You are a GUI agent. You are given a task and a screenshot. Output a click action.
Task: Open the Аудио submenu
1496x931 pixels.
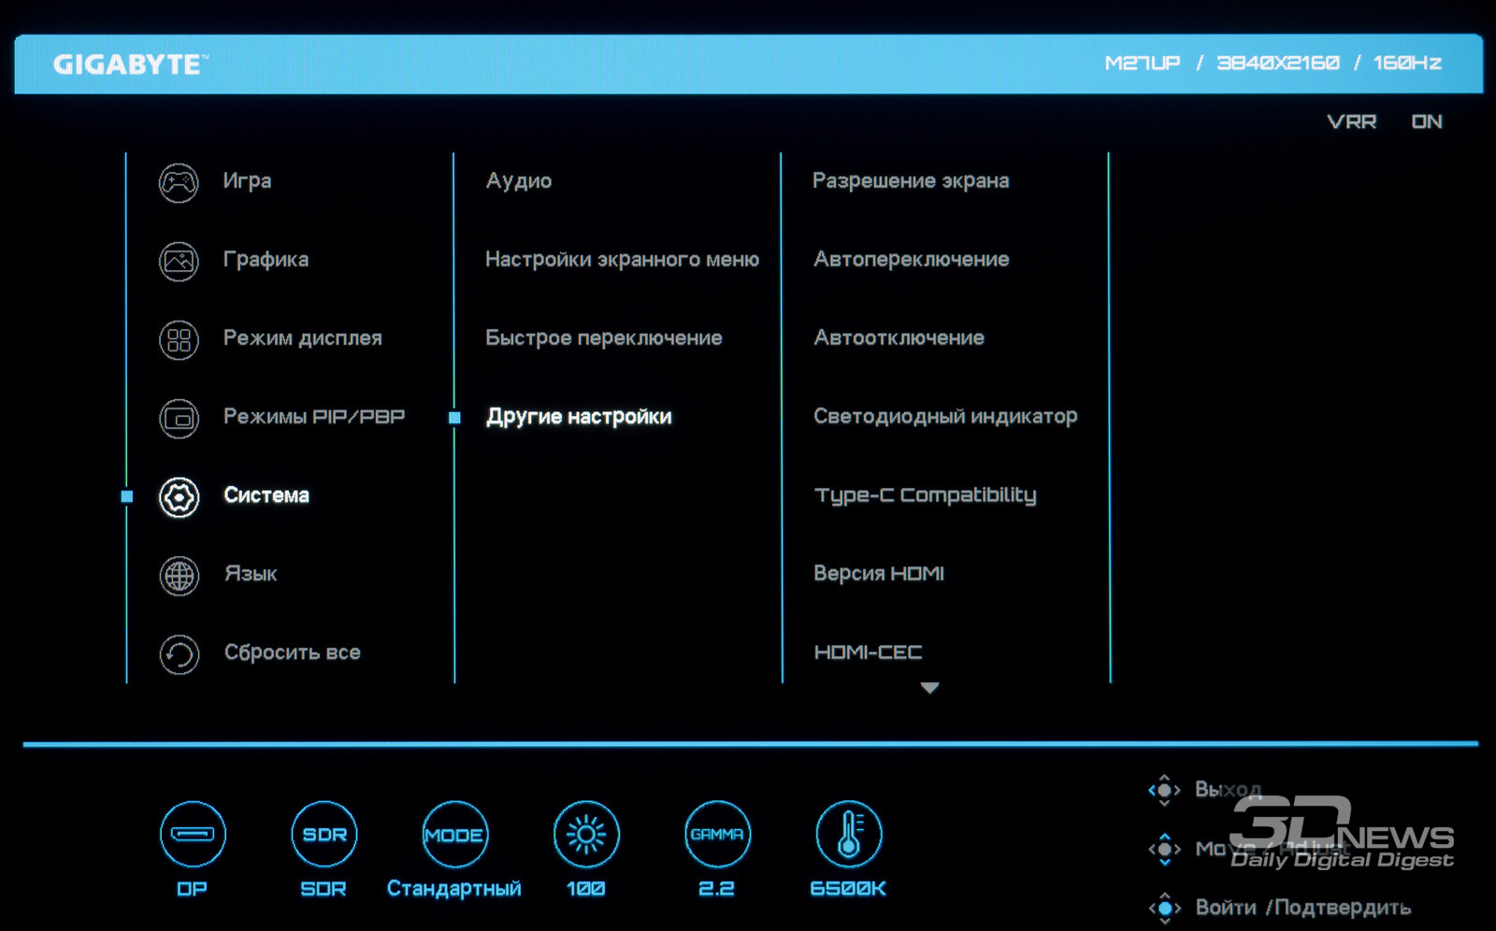tap(519, 181)
